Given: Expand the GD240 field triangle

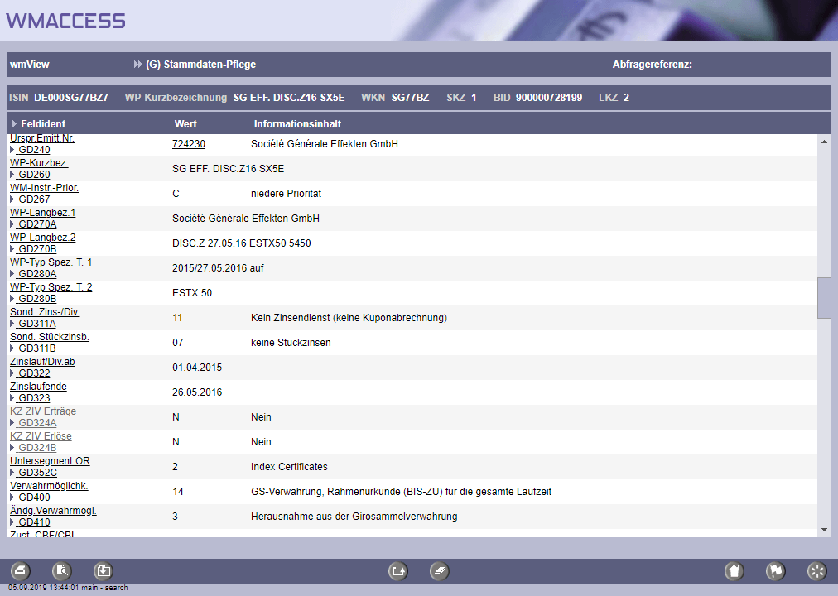Looking at the screenshot, I should [x=12, y=150].
